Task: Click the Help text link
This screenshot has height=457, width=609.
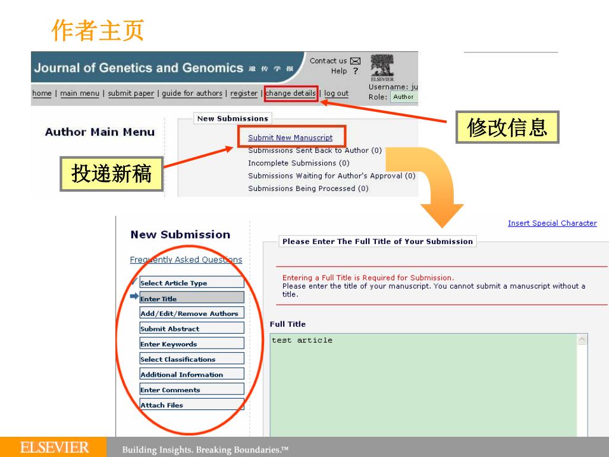Action: [x=339, y=71]
